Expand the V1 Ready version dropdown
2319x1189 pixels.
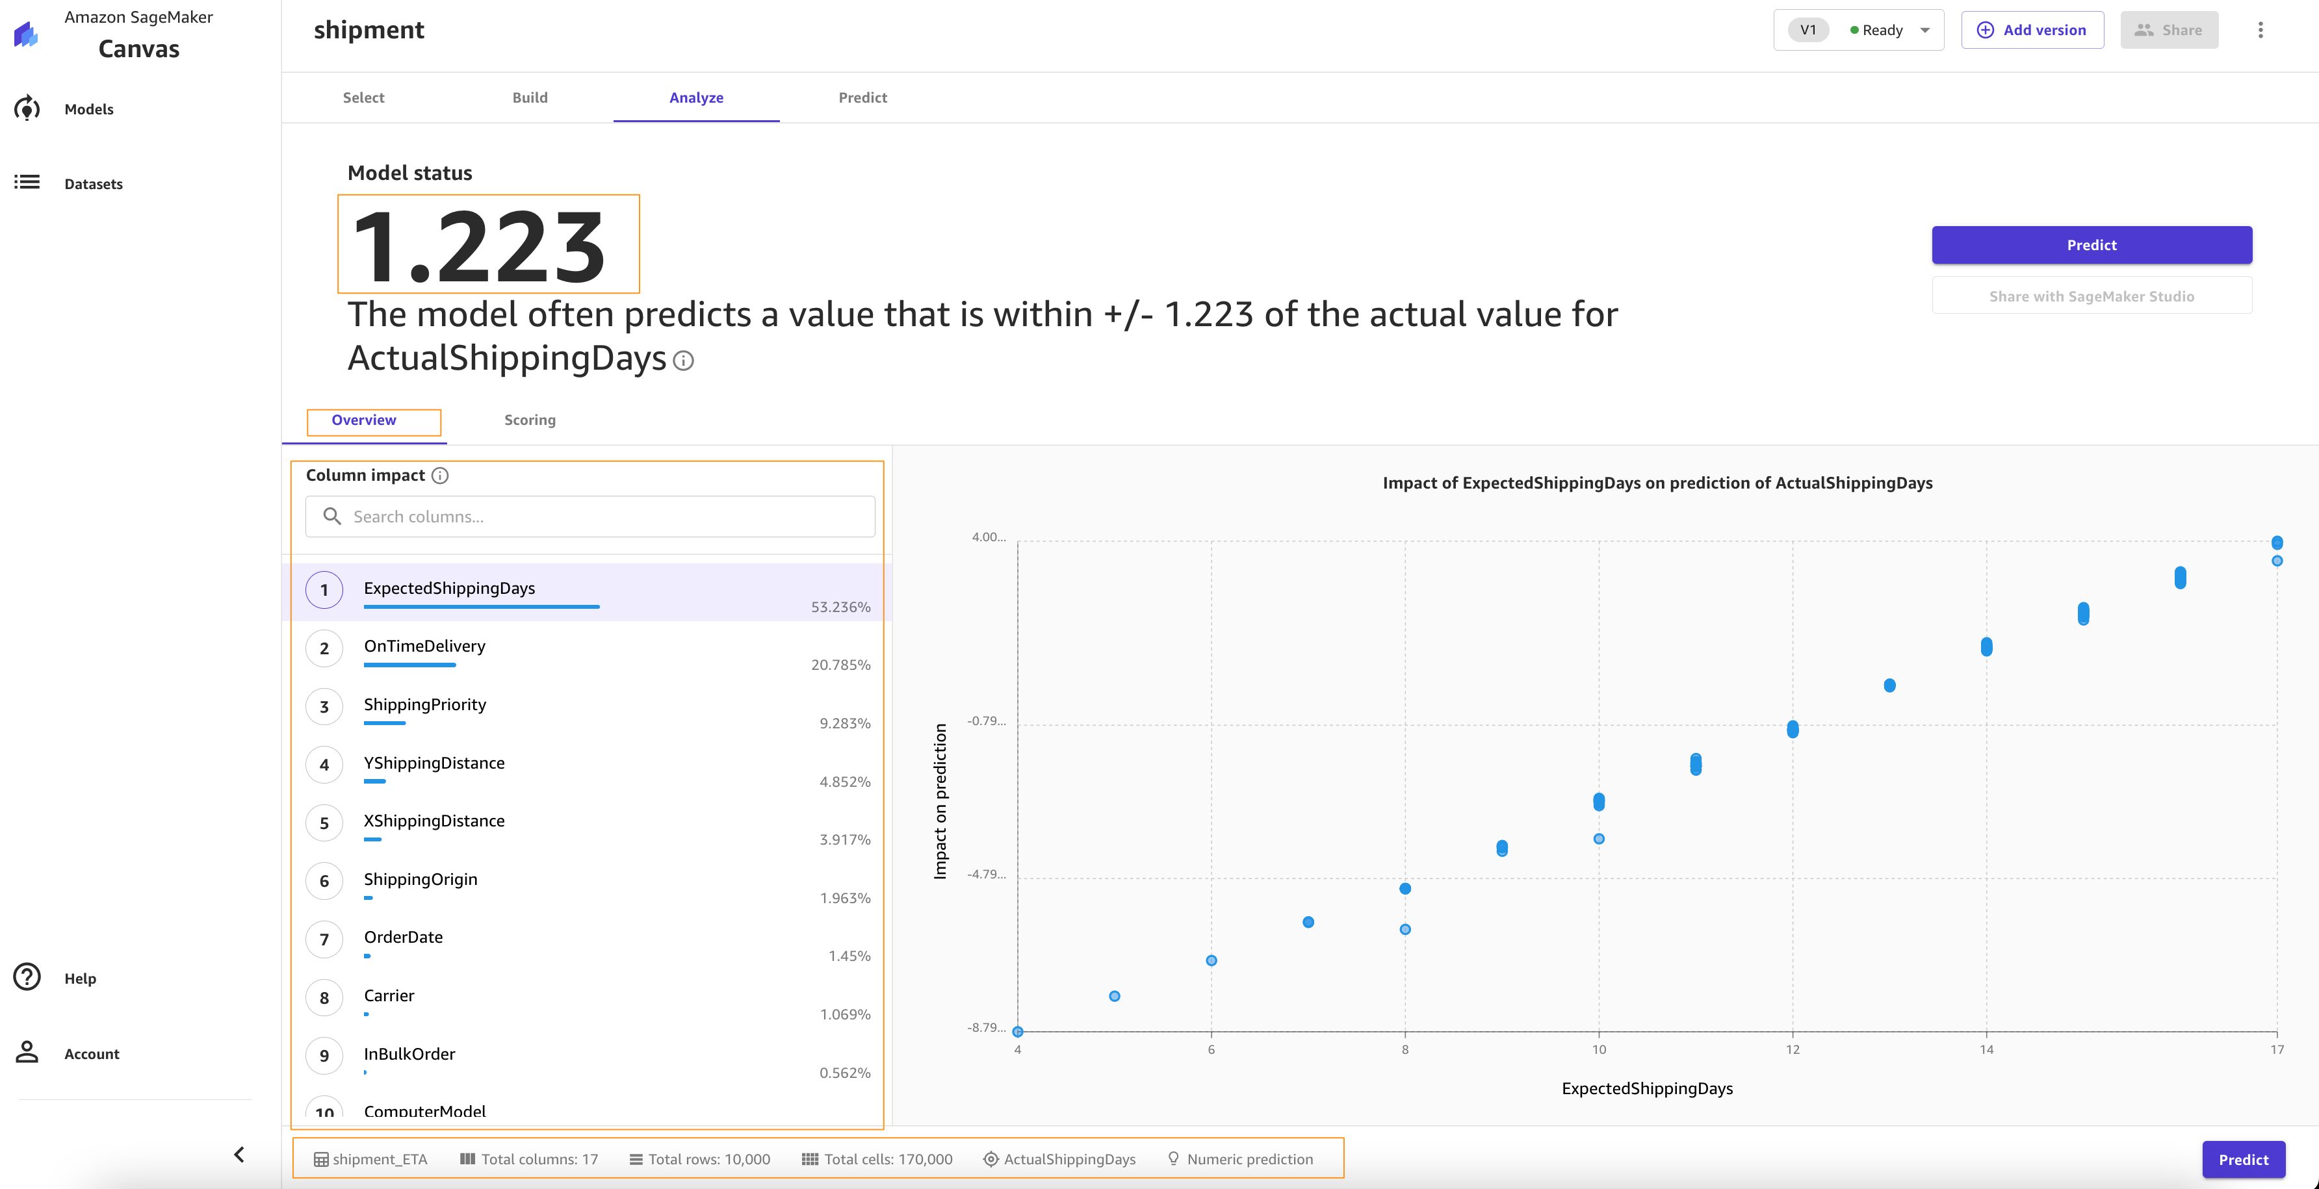click(1924, 30)
